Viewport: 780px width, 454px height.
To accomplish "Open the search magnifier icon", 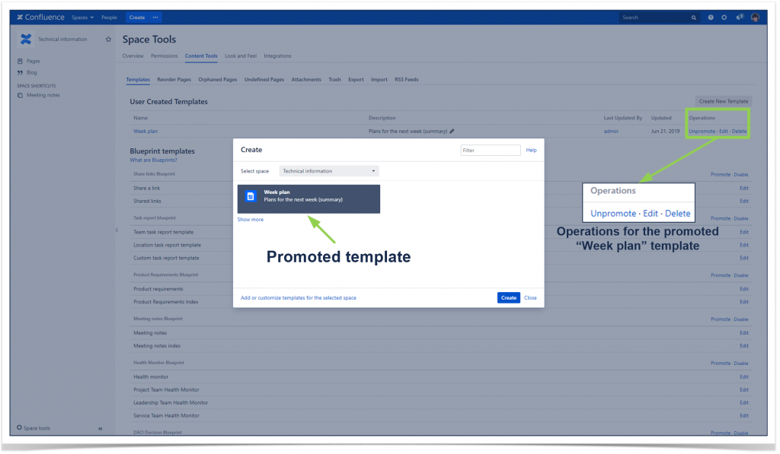I will [x=693, y=17].
